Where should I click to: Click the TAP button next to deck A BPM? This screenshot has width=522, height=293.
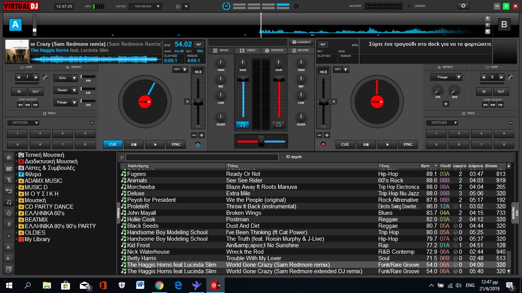(199, 44)
